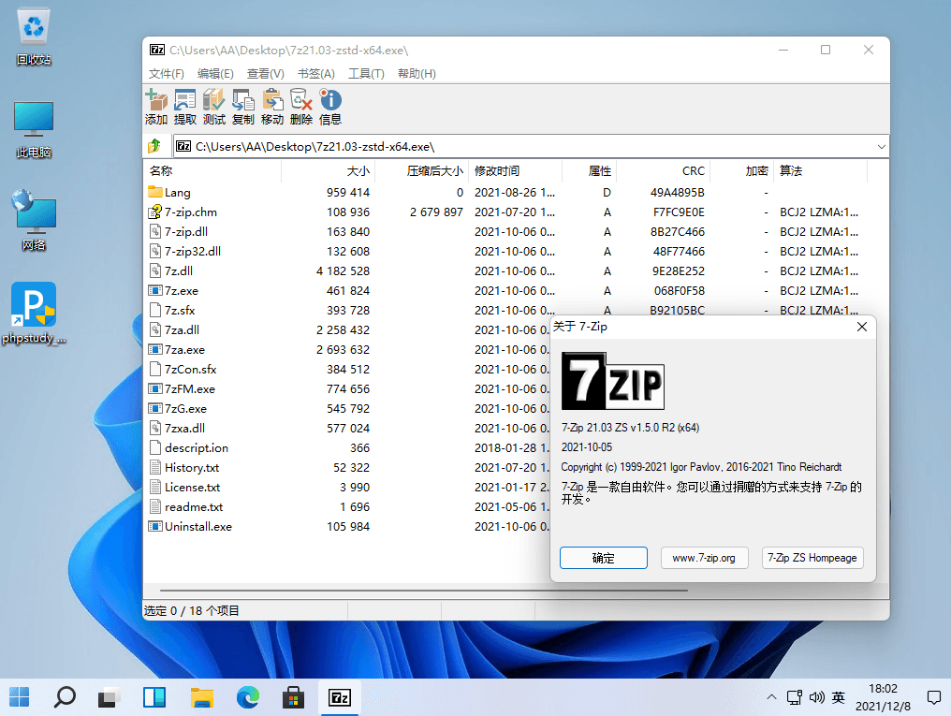Open taskbar Search
Image resolution: width=951 pixels, height=716 pixels.
tap(65, 697)
